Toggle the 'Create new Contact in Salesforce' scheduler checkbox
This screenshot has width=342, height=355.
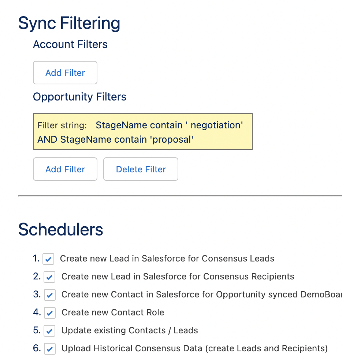[49, 294]
